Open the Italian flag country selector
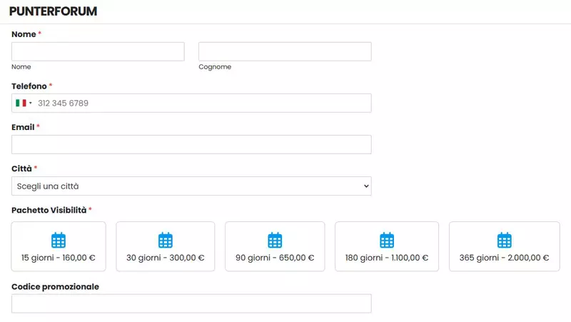 (24, 103)
